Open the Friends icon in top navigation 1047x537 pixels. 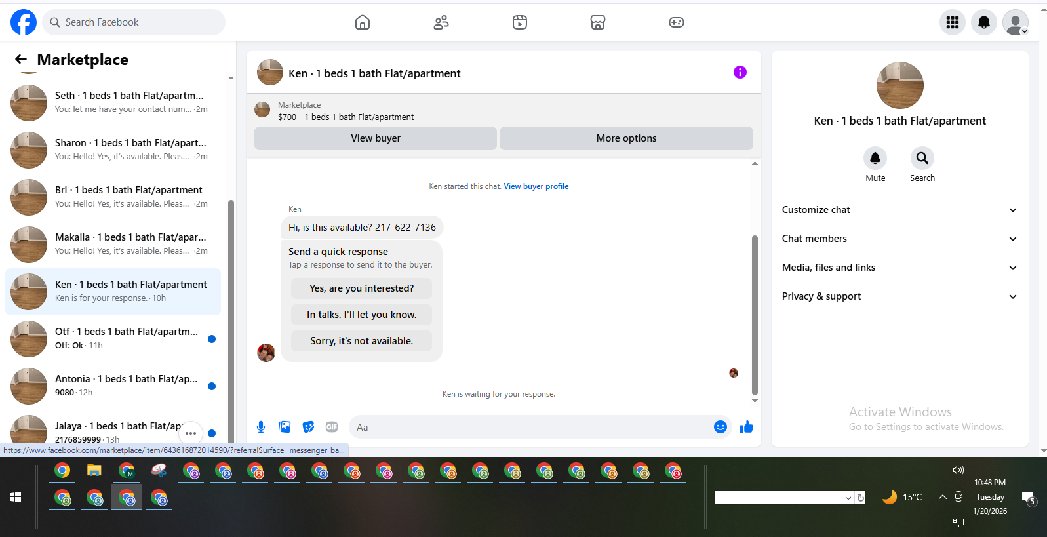click(441, 22)
